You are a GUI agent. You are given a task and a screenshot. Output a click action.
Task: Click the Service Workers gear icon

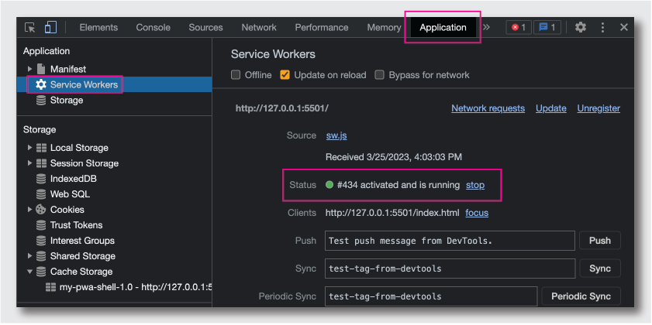click(x=41, y=84)
